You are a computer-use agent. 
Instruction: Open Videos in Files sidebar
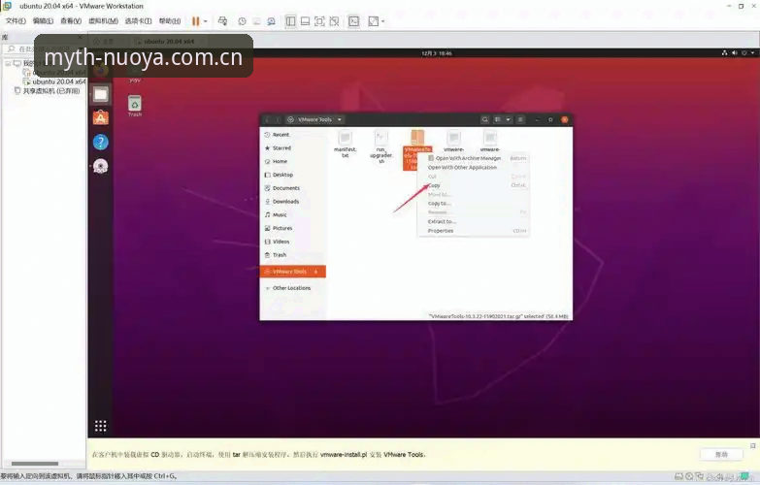[x=293, y=242]
